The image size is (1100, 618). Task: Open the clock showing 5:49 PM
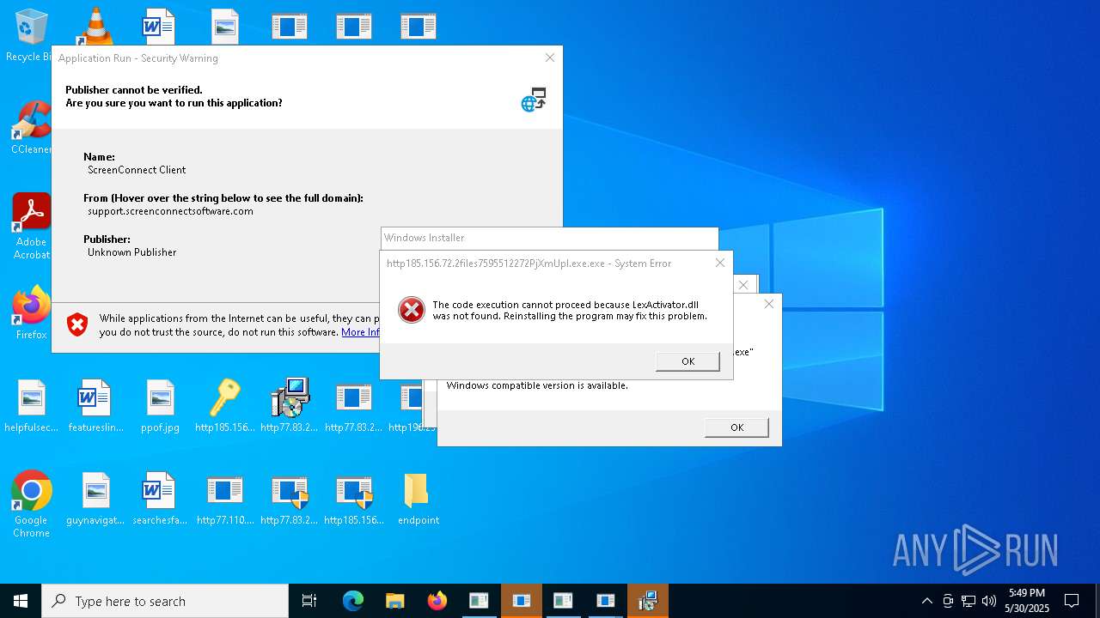coord(1028,601)
